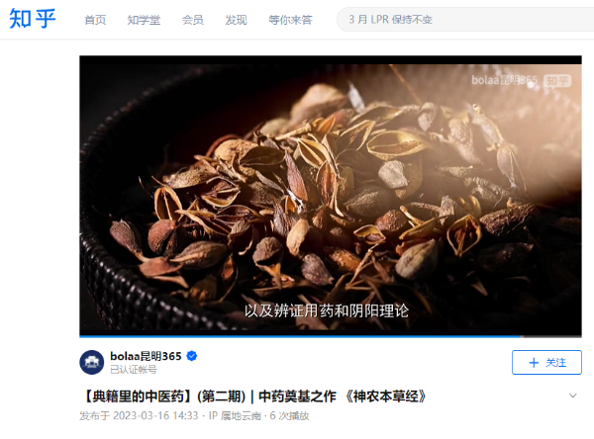
Task: Expand the video description chevron
Action: pyautogui.click(x=573, y=395)
